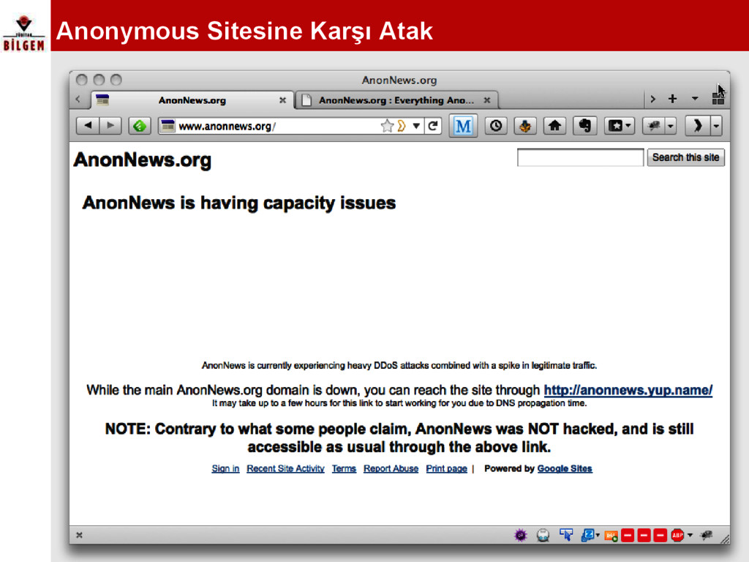Open the bookmarks star button dropdown arrow
Viewport: 749px width, 562px height.
tap(628, 126)
